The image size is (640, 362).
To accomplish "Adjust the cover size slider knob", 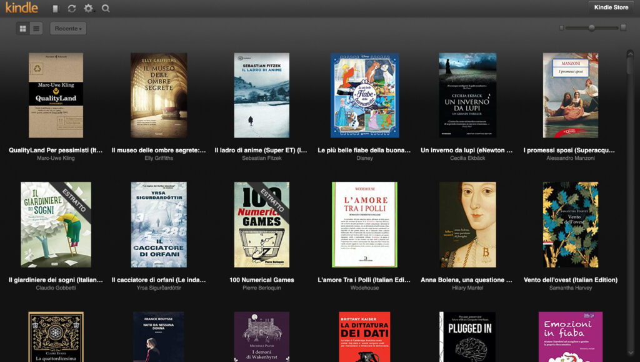I will [591, 27].
